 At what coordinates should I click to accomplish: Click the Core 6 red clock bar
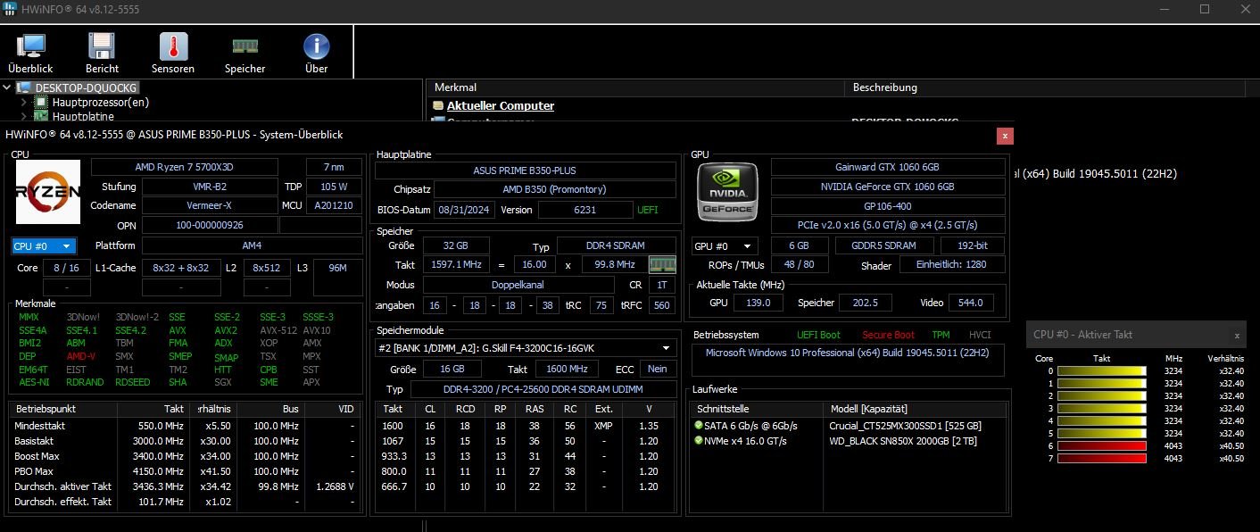coord(1101,445)
